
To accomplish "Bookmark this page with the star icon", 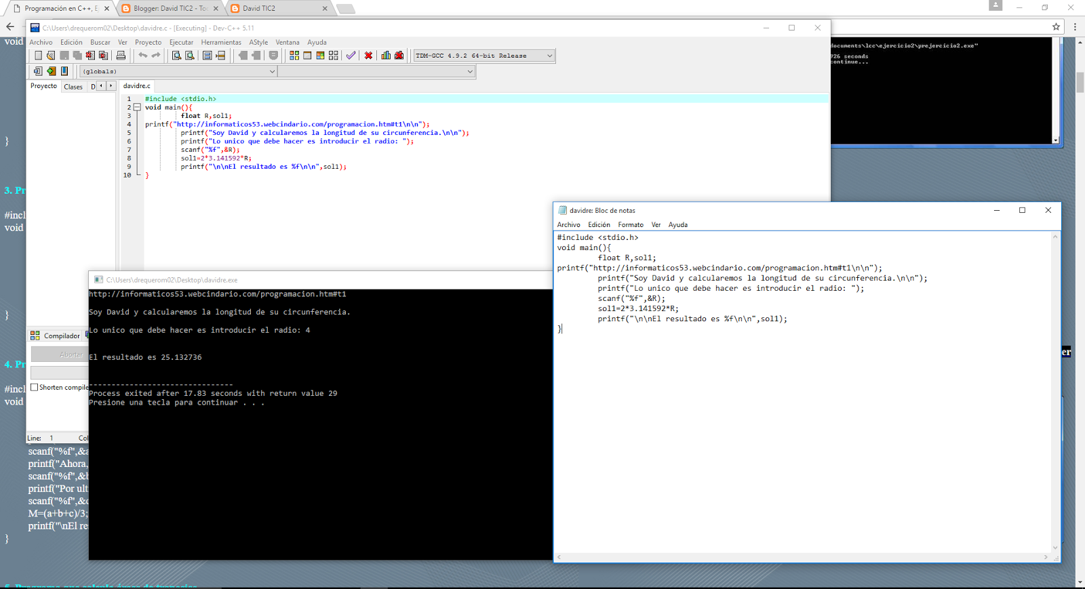I will (x=1056, y=27).
